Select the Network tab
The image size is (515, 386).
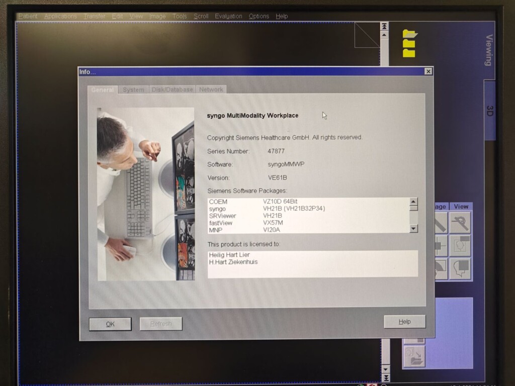tap(211, 89)
